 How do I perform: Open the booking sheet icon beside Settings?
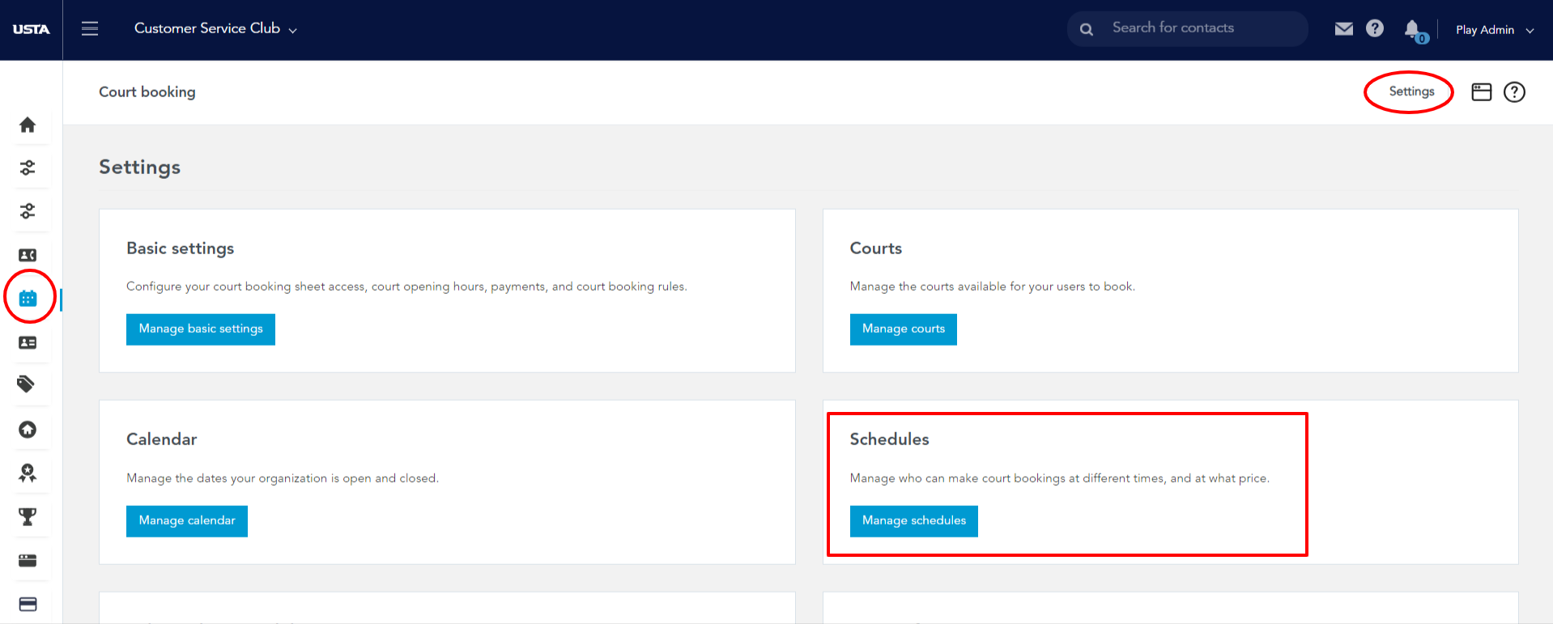(1482, 92)
